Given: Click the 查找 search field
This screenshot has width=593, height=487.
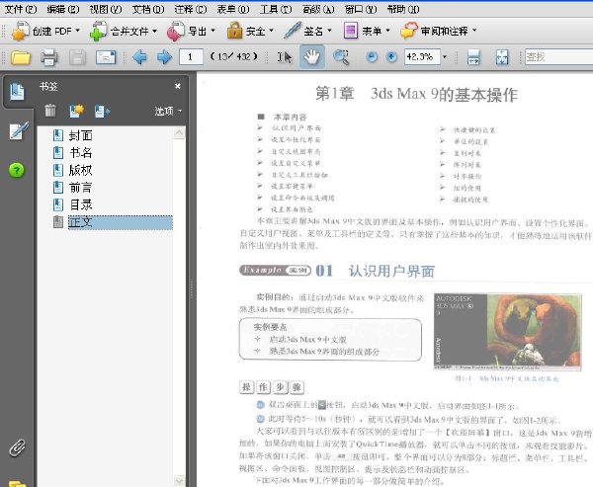Looking at the screenshot, I should (x=559, y=57).
